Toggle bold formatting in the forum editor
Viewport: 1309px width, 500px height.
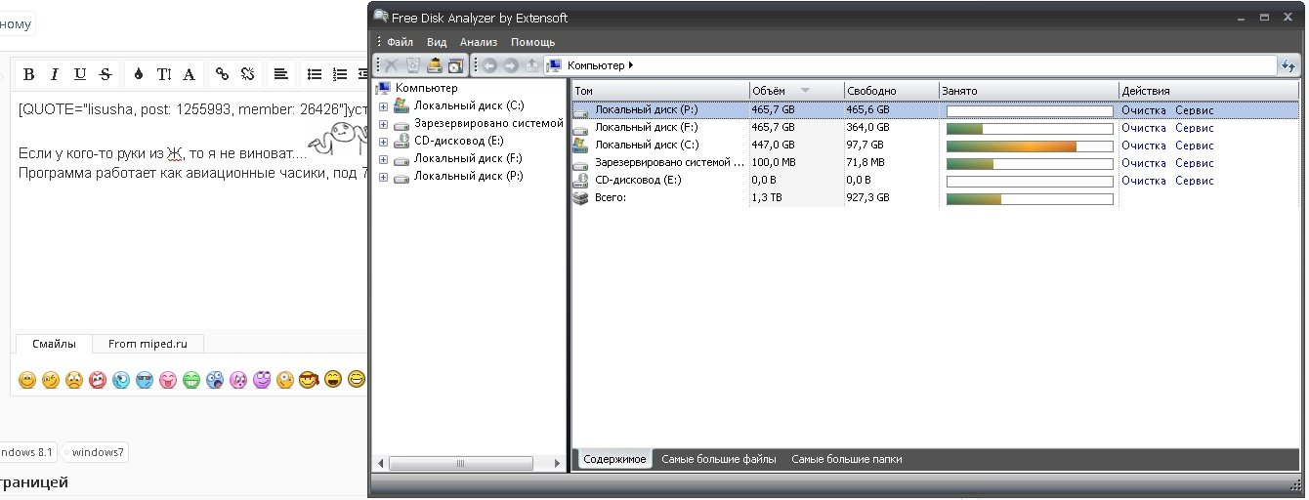click(28, 74)
